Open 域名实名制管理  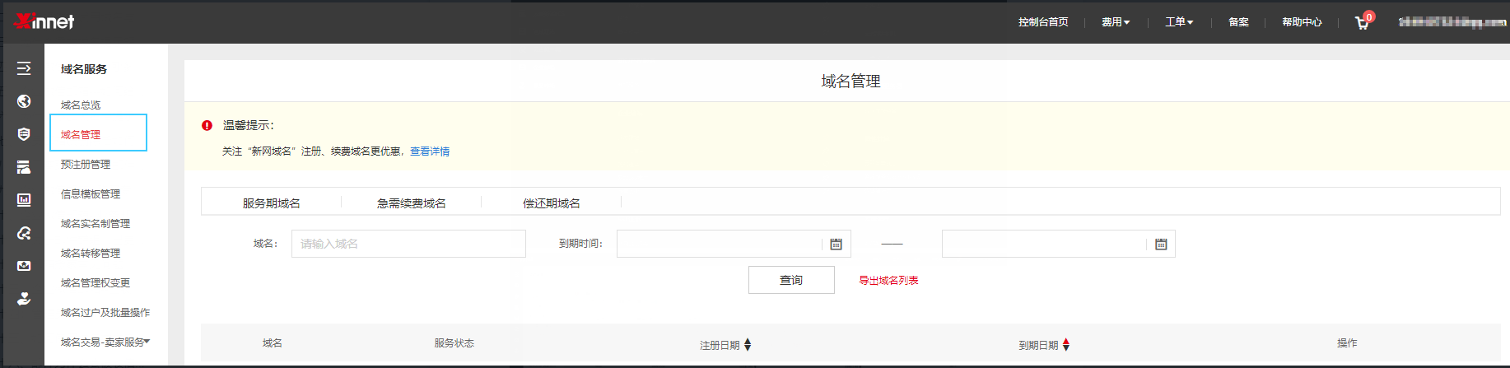click(96, 223)
